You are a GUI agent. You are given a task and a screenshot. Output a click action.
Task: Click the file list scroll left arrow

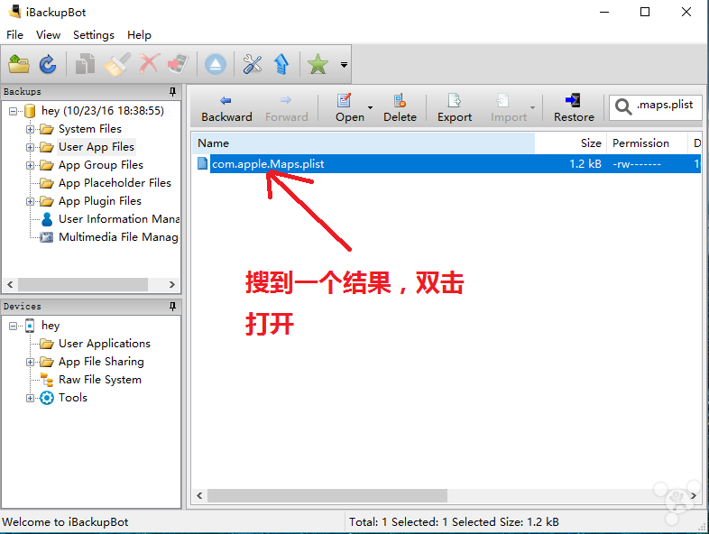199,495
